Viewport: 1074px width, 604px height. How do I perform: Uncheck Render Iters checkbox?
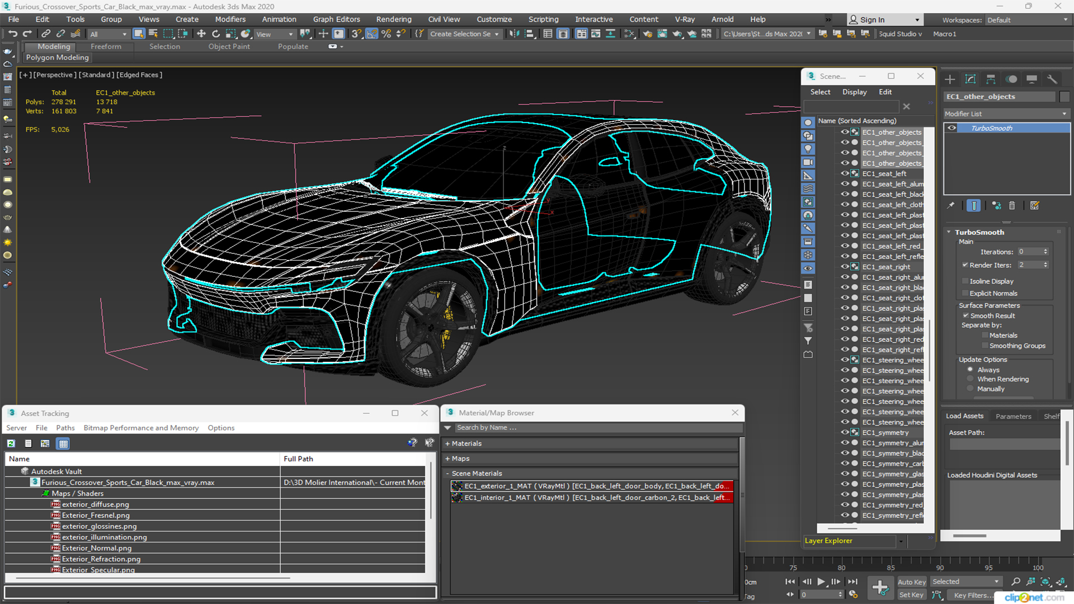click(965, 265)
